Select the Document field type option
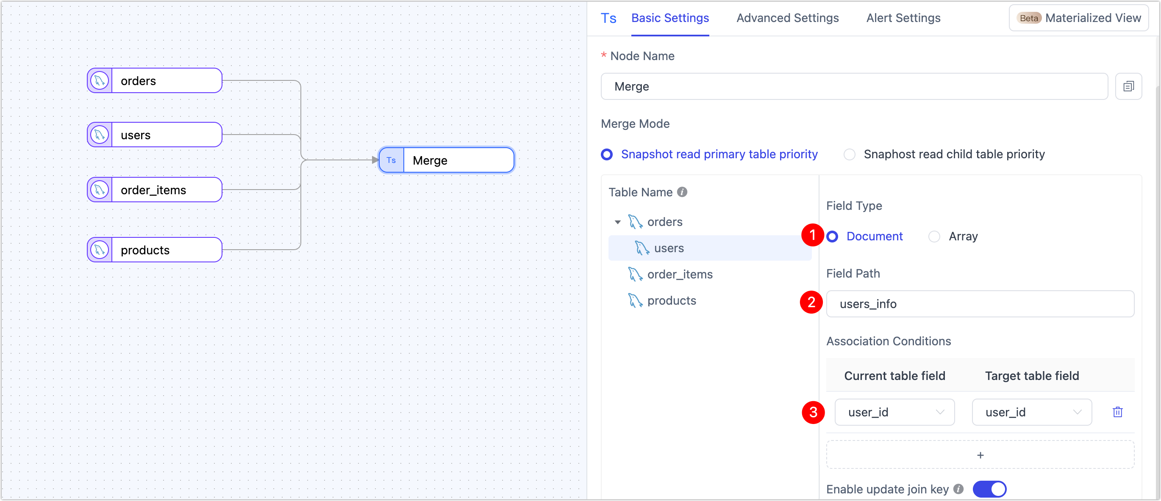Screen dimensions: 1161x501 click(x=833, y=236)
